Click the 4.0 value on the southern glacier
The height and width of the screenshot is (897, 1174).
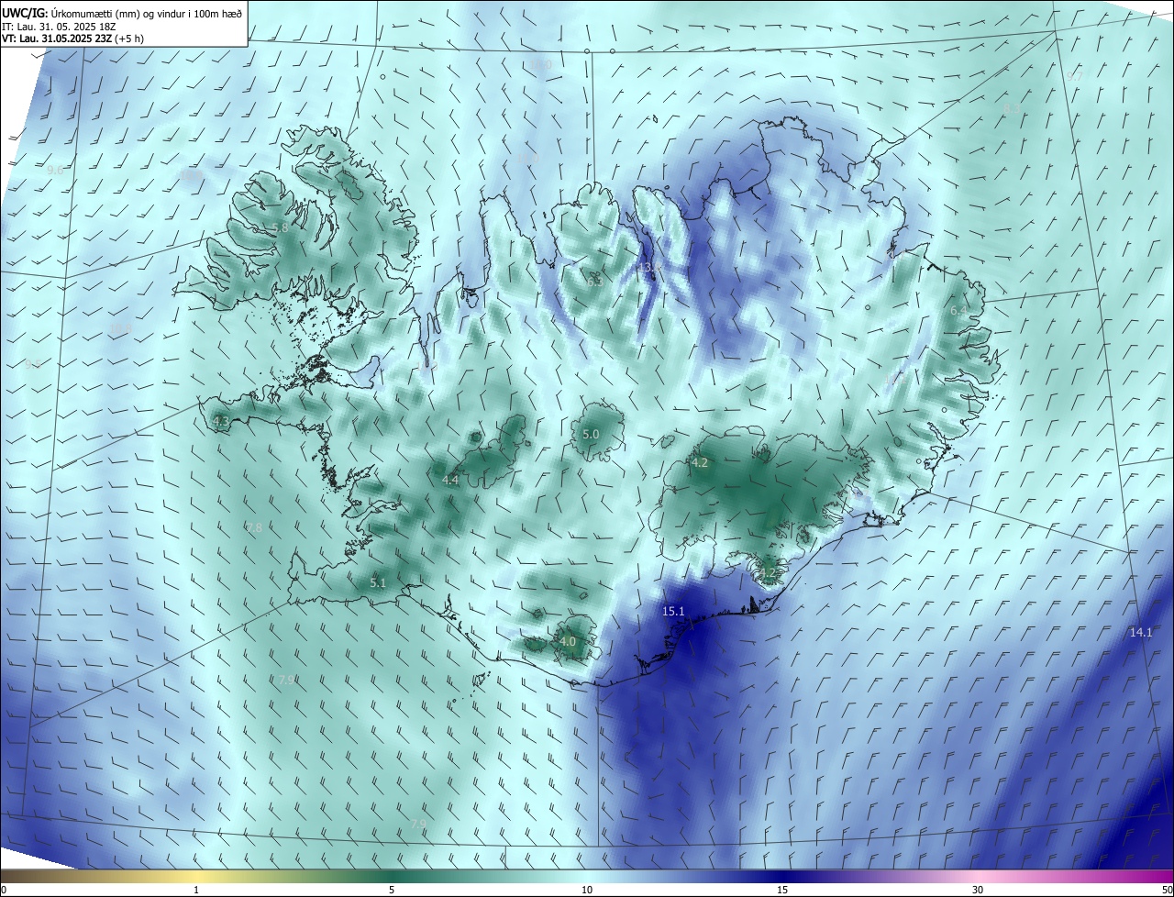568,641
